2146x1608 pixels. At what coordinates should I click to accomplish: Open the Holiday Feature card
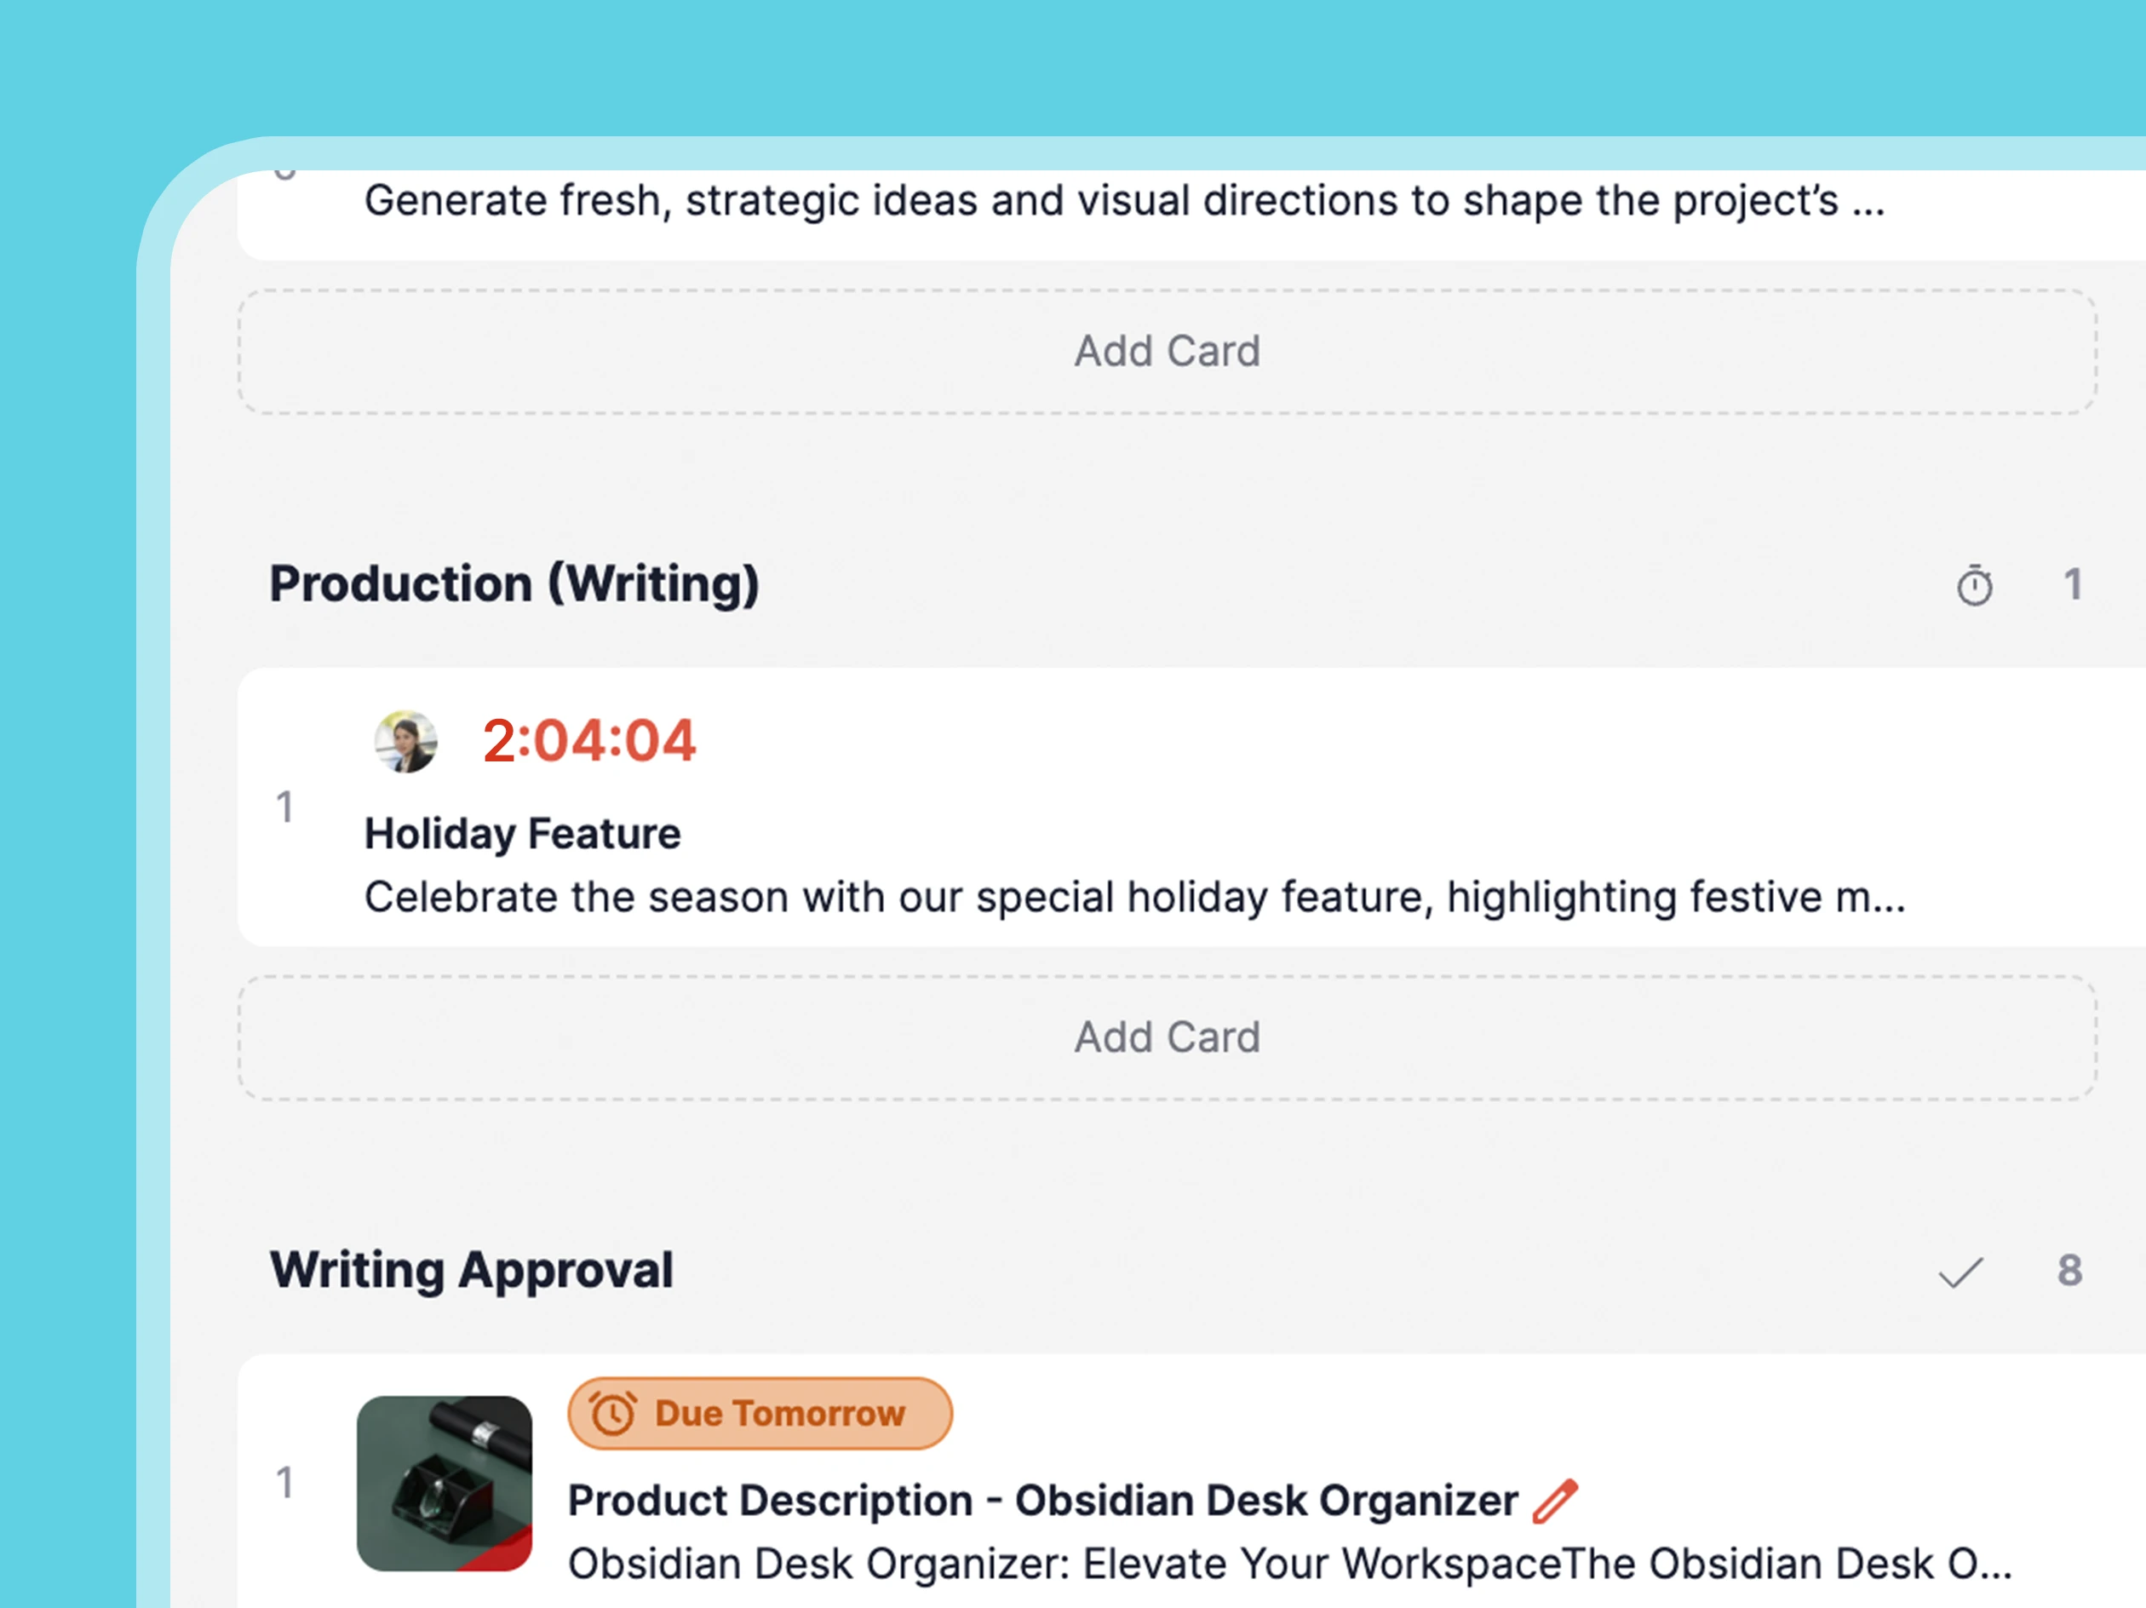[524, 831]
